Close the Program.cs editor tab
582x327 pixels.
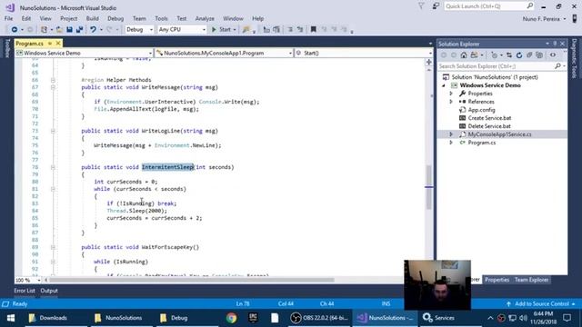[x=58, y=44]
